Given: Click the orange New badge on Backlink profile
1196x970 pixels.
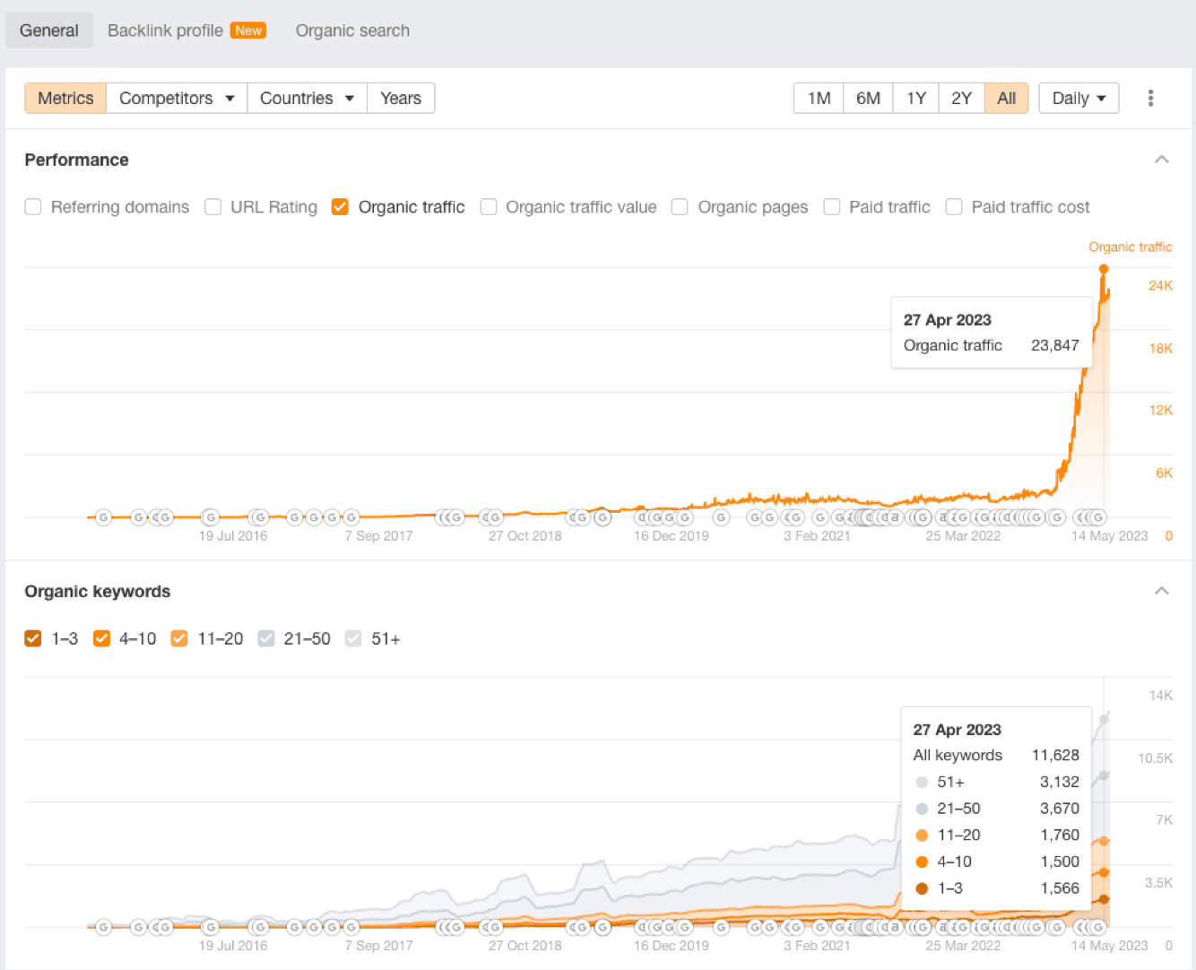Looking at the screenshot, I should pos(248,30).
